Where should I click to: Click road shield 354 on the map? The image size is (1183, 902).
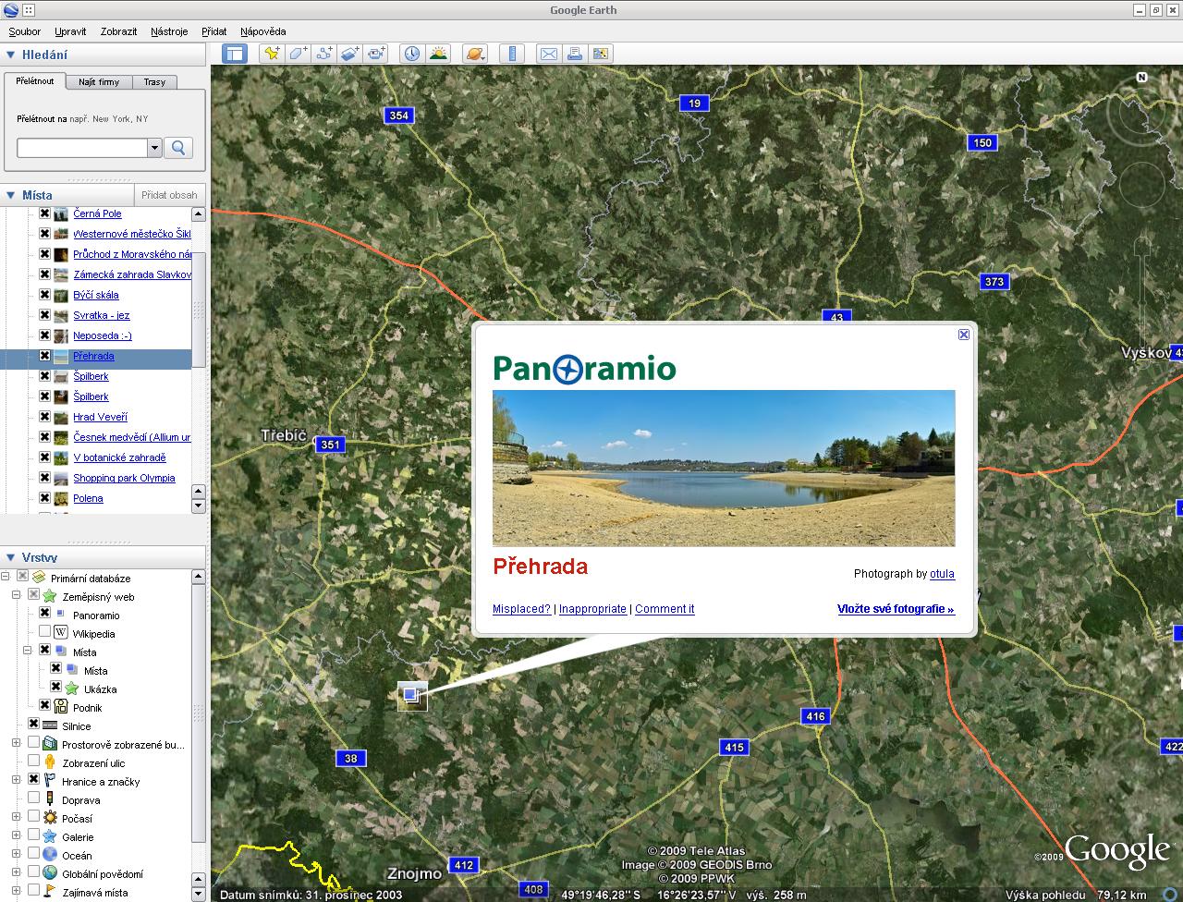point(398,116)
